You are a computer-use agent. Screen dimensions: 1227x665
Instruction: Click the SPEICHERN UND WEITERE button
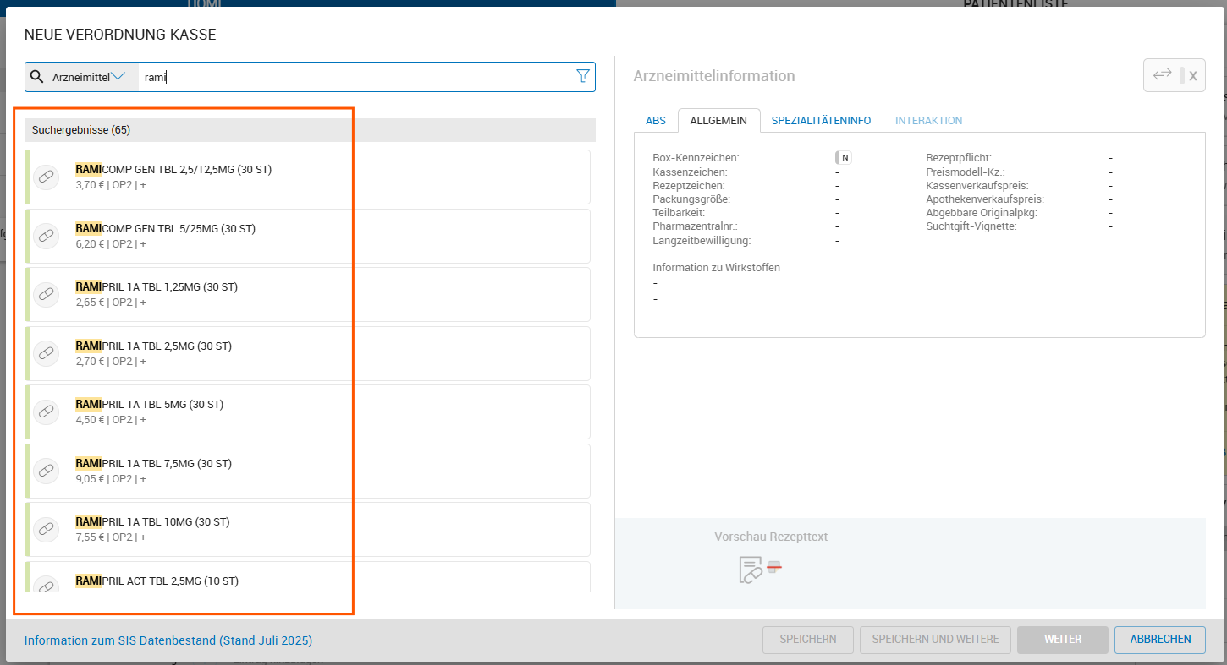click(x=935, y=640)
